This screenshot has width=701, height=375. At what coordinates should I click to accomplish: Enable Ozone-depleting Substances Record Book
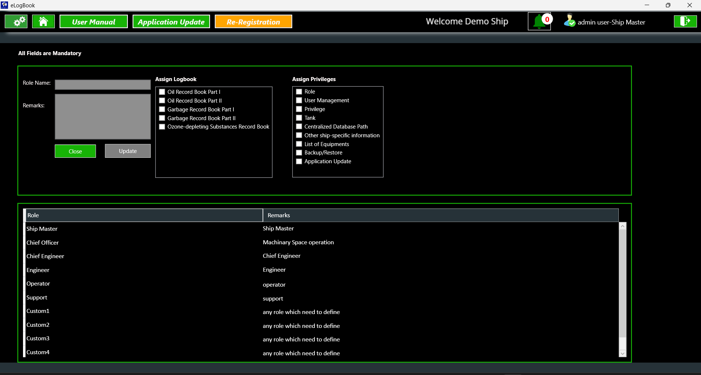click(x=162, y=127)
